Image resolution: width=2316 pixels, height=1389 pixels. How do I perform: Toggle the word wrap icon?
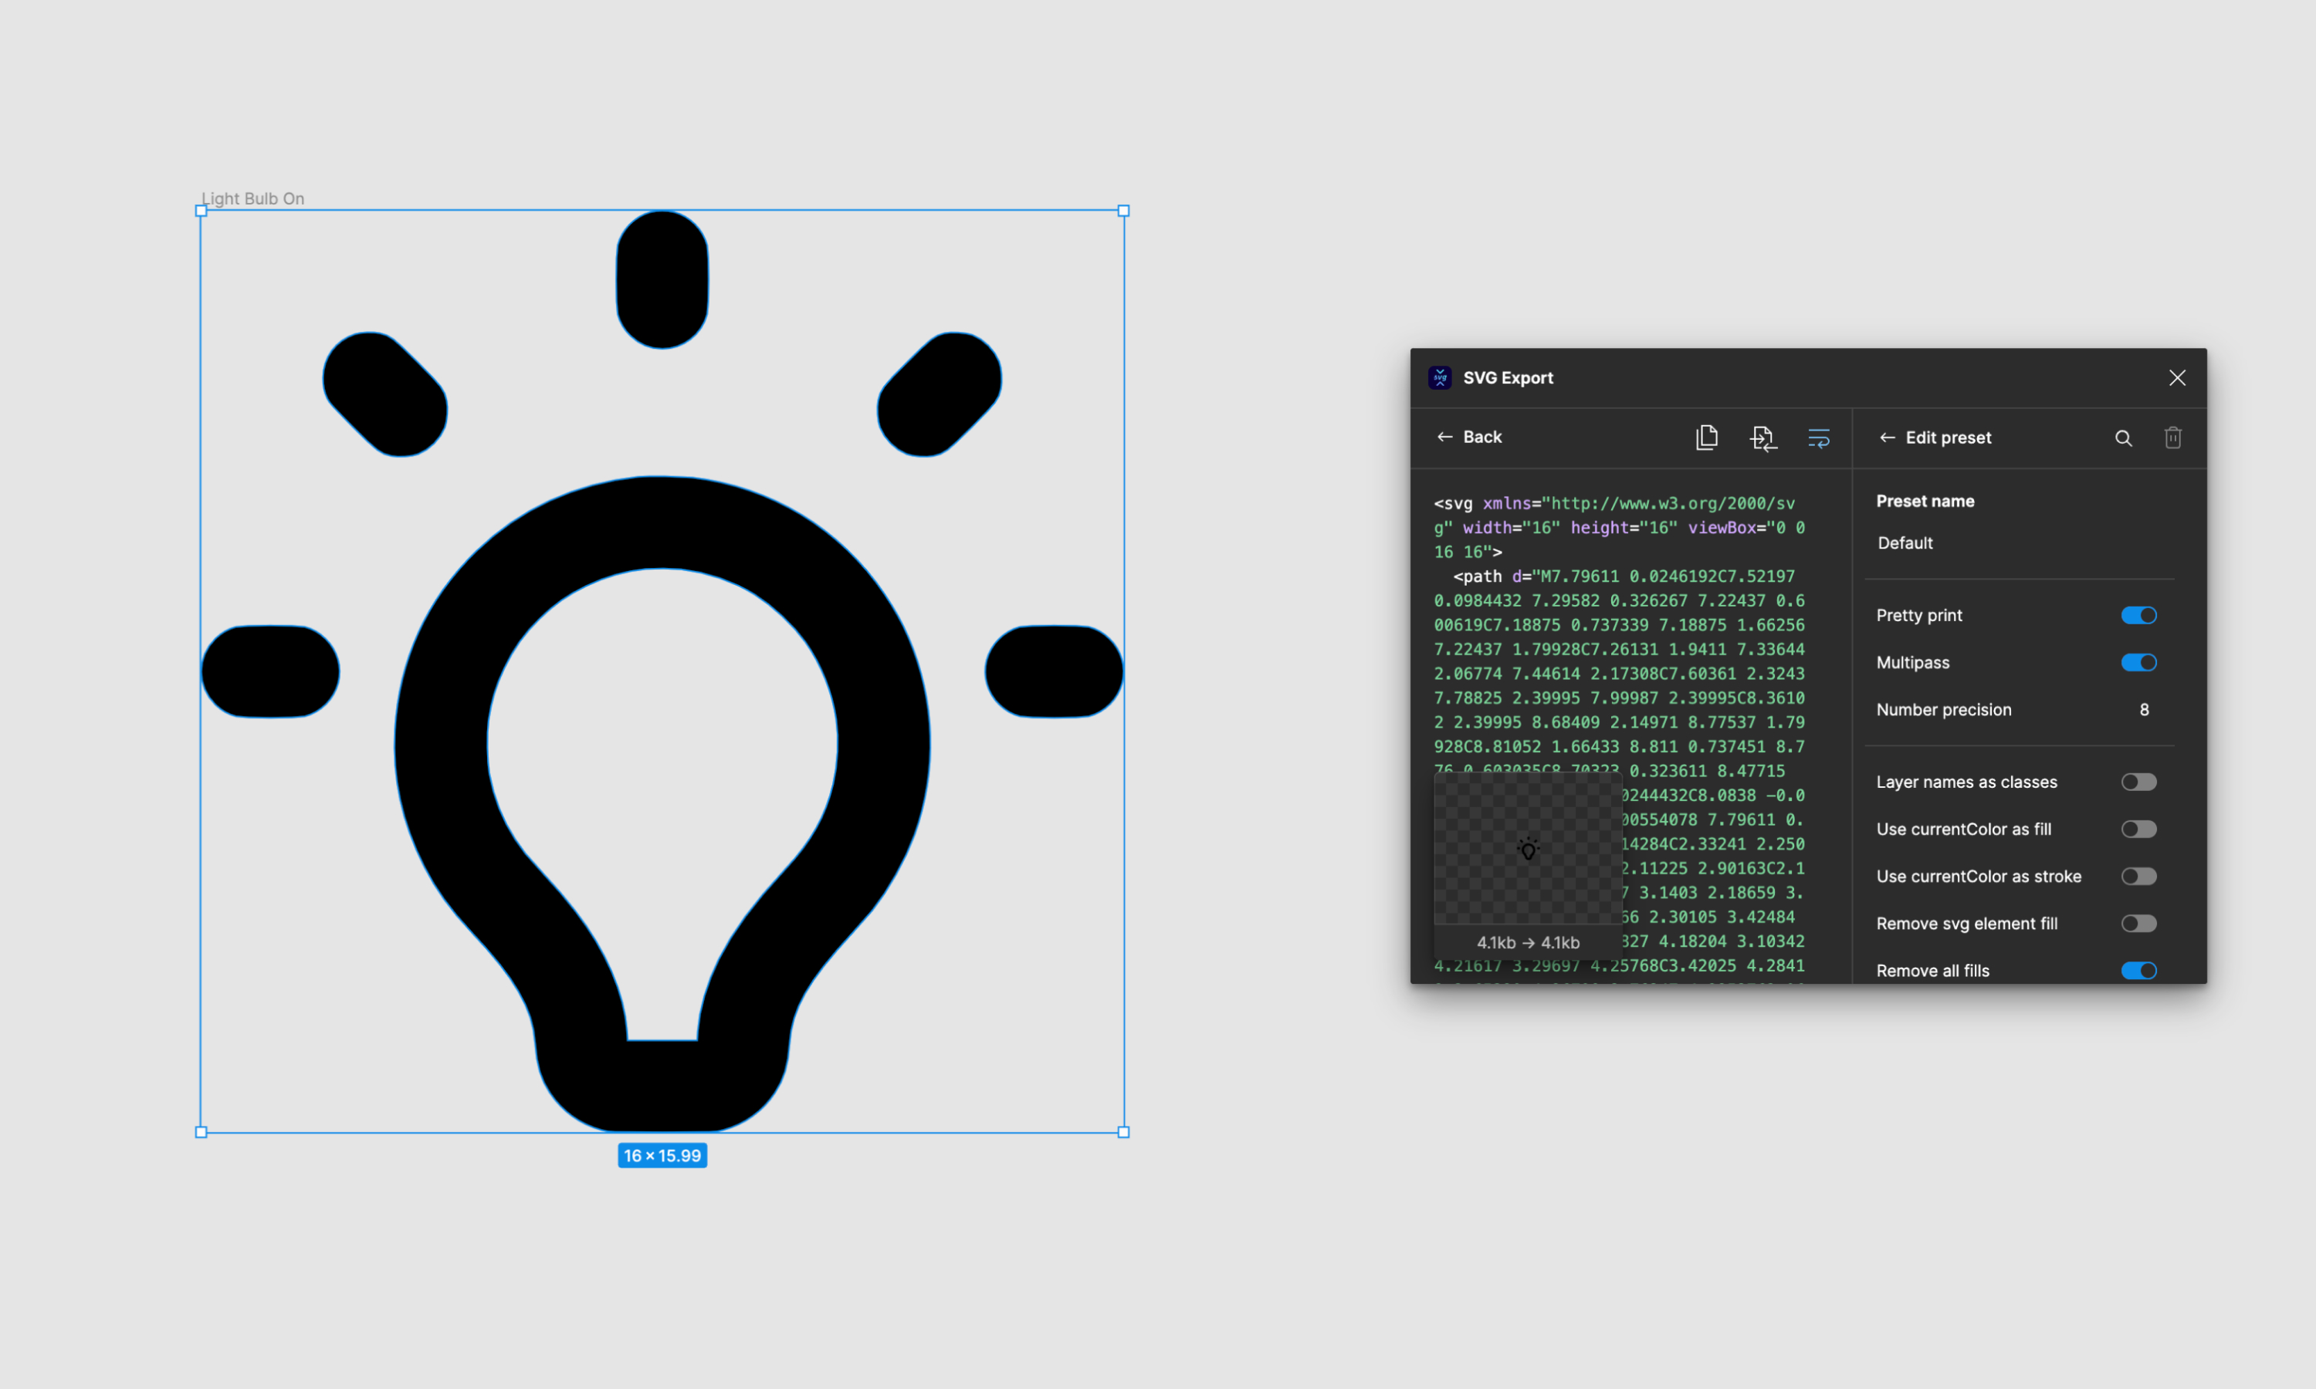tap(1819, 437)
